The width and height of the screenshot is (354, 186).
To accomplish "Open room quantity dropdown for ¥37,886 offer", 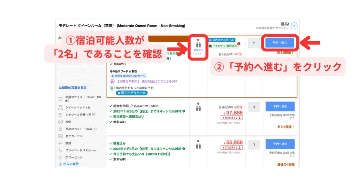I will (x=254, y=106).
